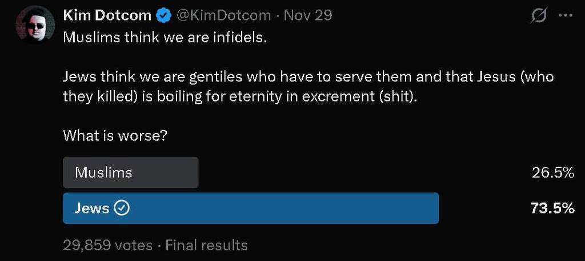
Task: Open the profile avatar picture
Action: point(34,26)
